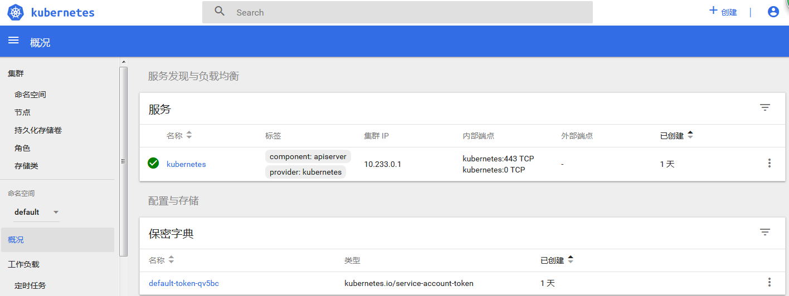Click the sidebar resize grip handle

click(x=124, y=161)
